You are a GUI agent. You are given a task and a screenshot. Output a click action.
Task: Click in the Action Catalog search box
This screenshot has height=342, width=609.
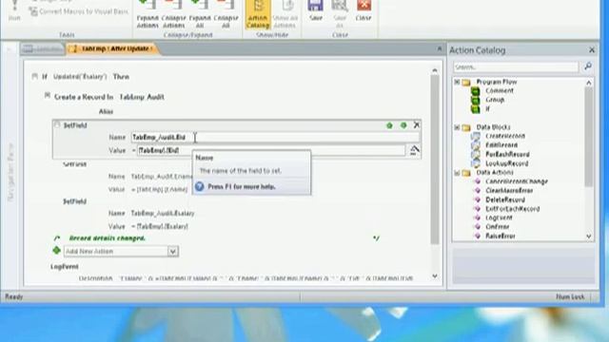516,67
